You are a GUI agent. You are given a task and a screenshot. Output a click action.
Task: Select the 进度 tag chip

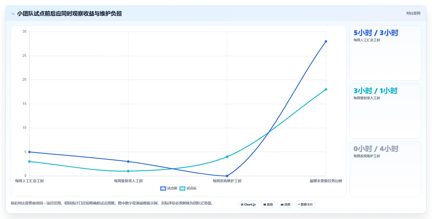click(285, 204)
